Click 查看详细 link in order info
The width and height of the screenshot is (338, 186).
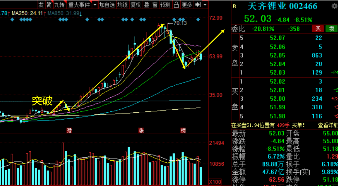pyautogui.click(x=328, y=125)
